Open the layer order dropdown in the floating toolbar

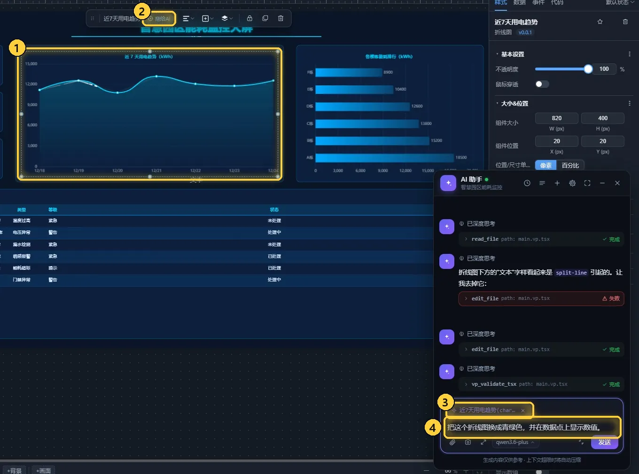tap(227, 18)
